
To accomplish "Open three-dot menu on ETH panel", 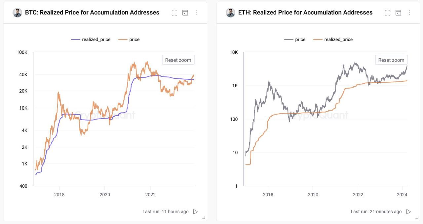I will (409, 13).
